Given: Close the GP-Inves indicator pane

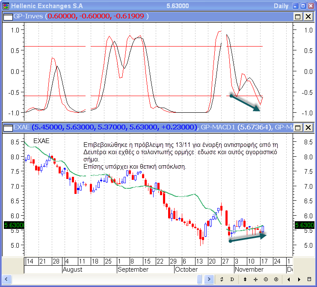Looking at the screenshot, I should coord(308,16).
